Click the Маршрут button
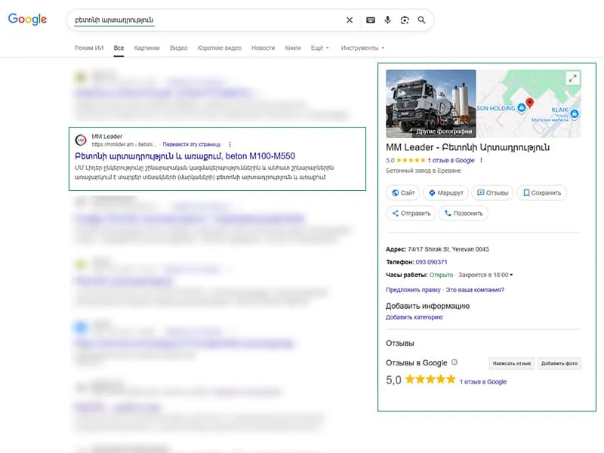Image resolution: width=604 pixels, height=453 pixels. point(445,193)
